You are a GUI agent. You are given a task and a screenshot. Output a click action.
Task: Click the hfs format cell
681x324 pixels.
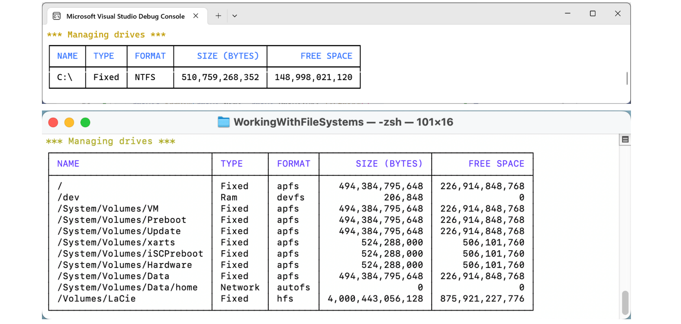[285, 299]
